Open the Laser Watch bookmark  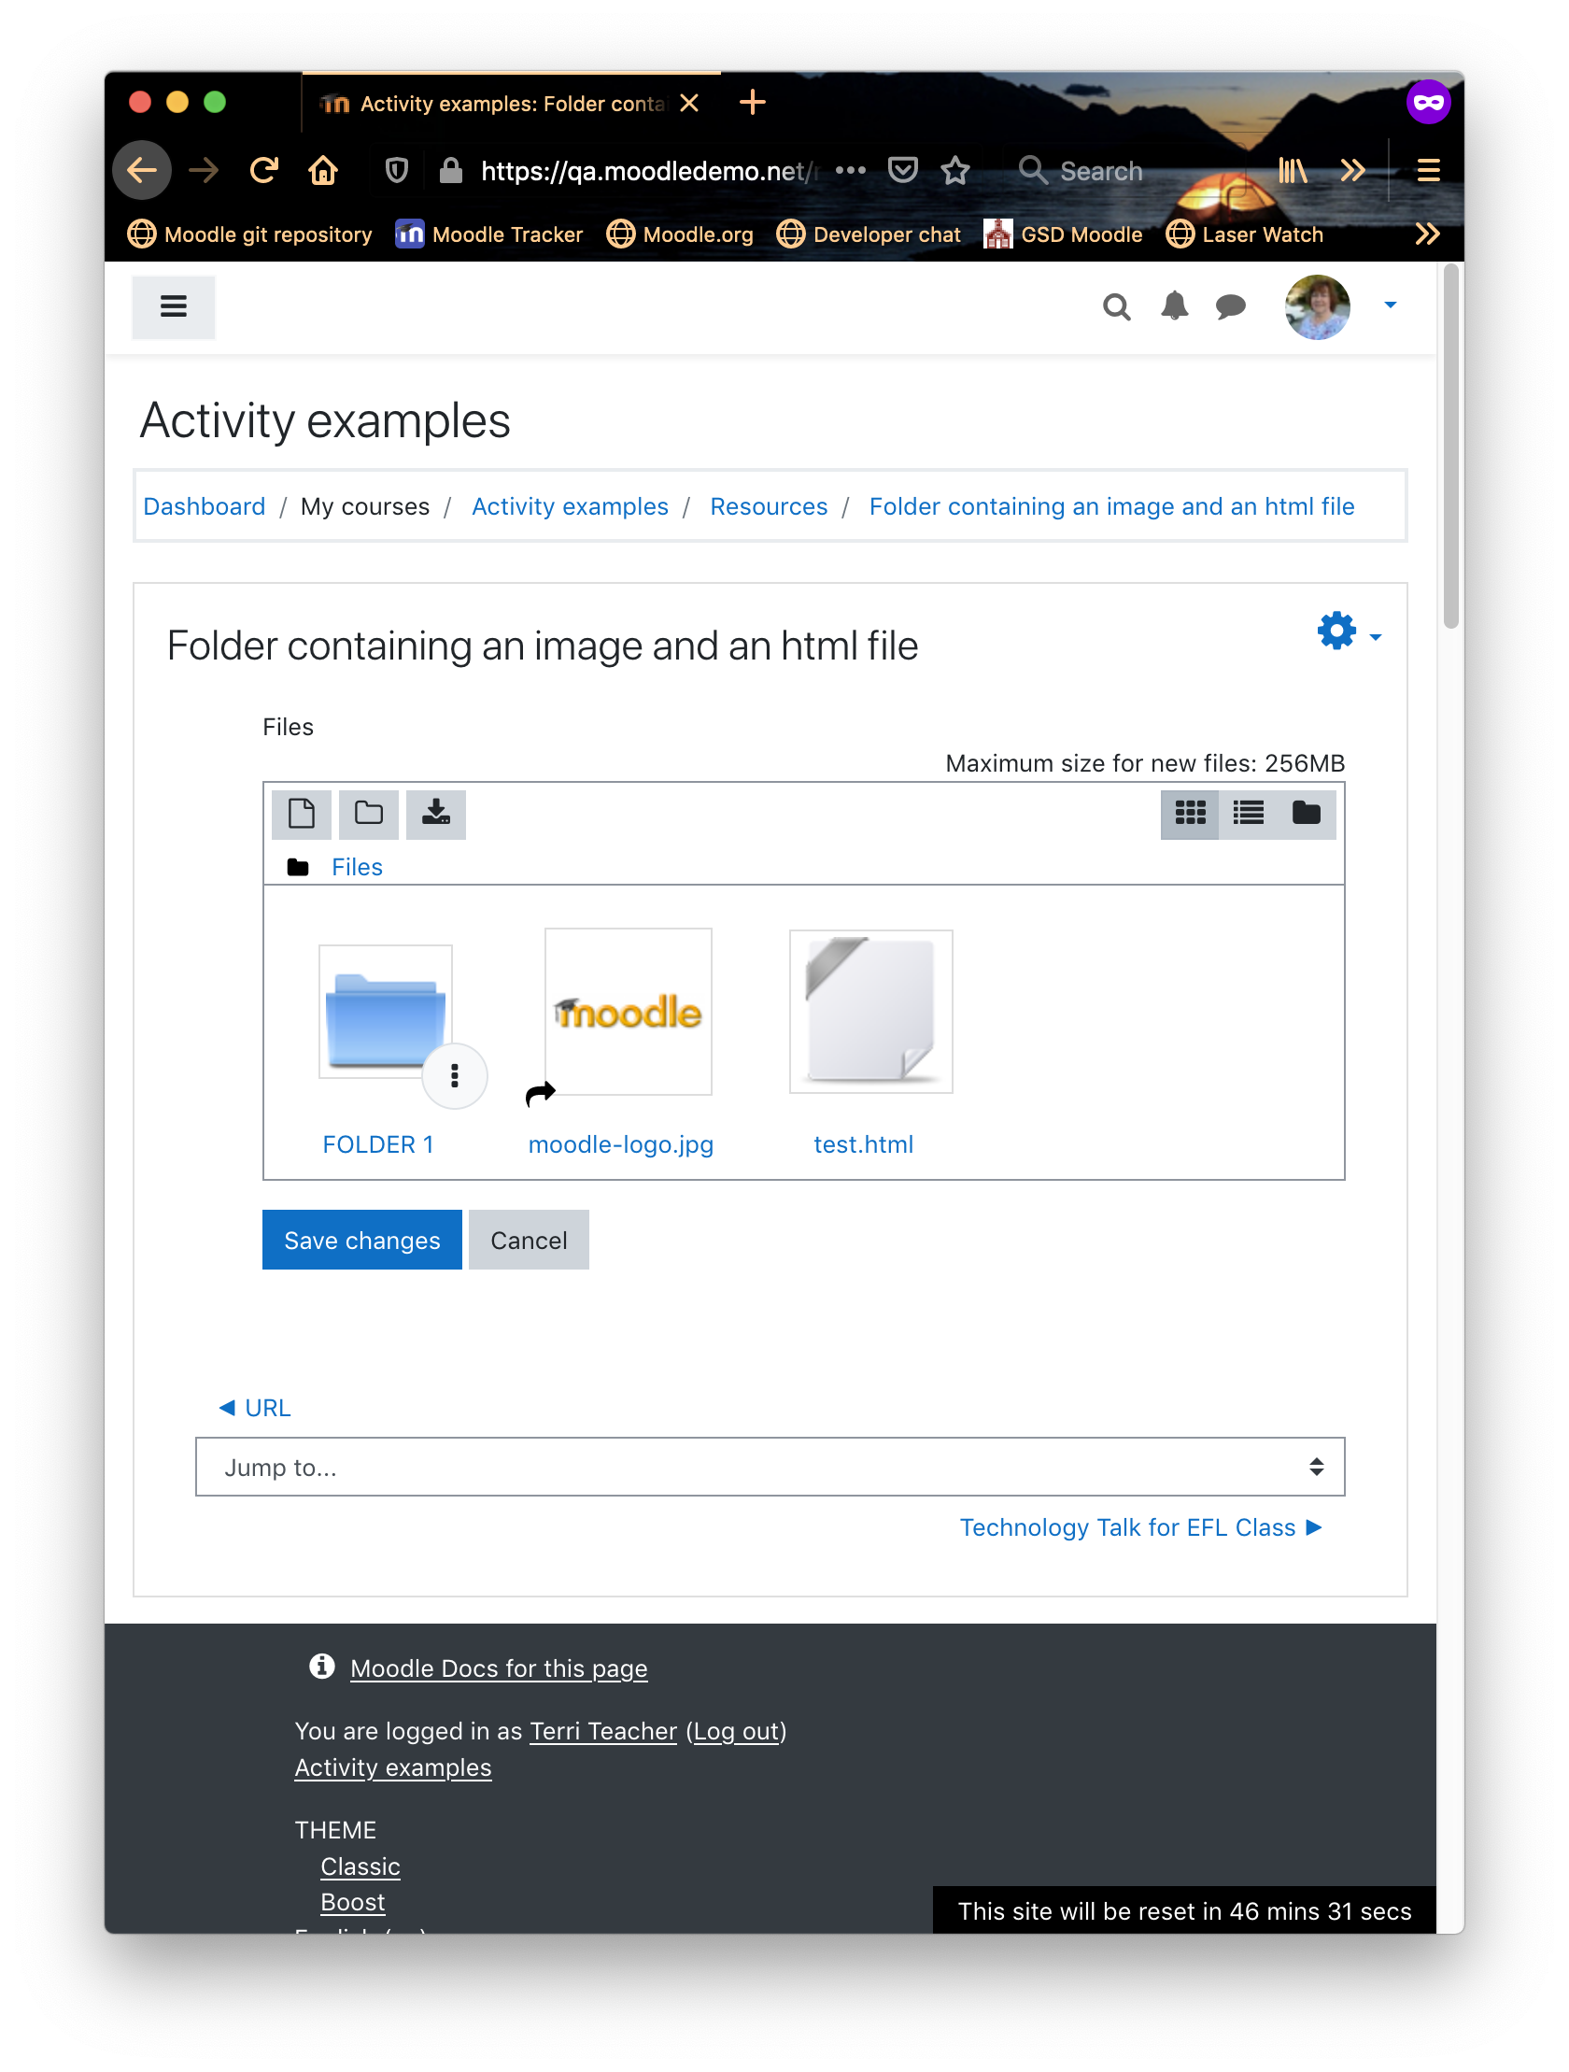[1245, 234]
